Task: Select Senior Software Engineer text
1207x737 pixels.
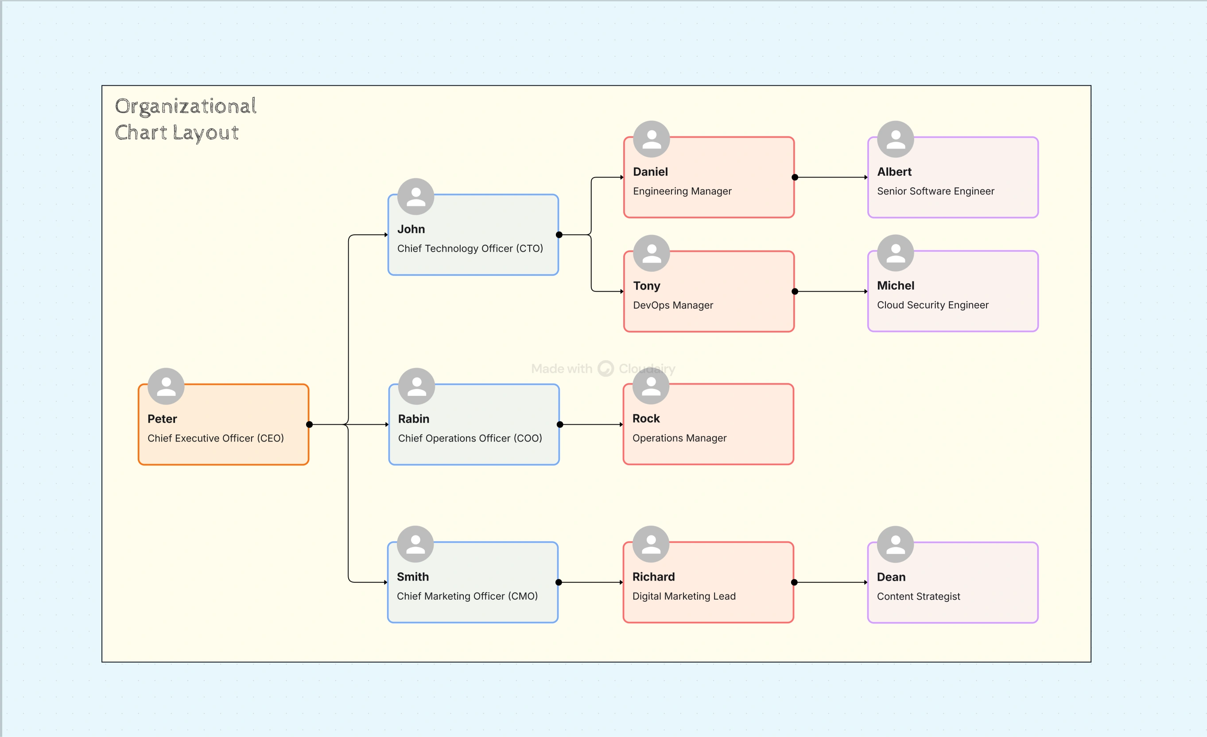Action: tap(935, 191)
